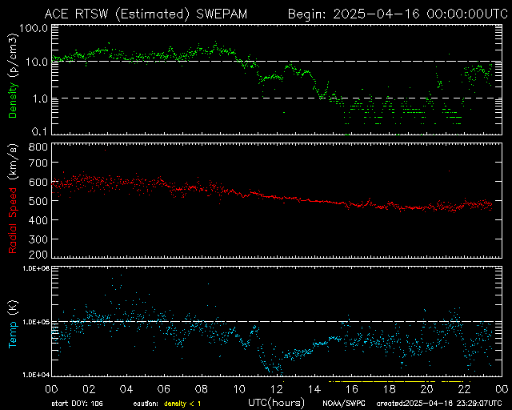Click the temperature axis value '1.0E+06'
Viewport: 512px width, 410px height.
(36, 268)
